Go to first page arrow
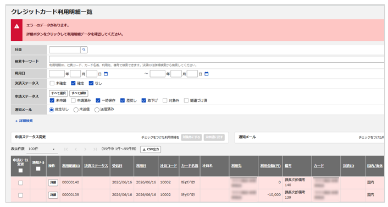 (x=66, y=149)
